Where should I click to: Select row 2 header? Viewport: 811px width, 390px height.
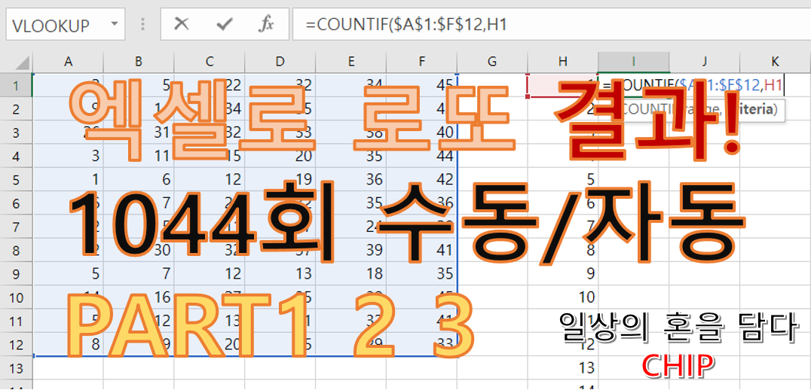16,109
